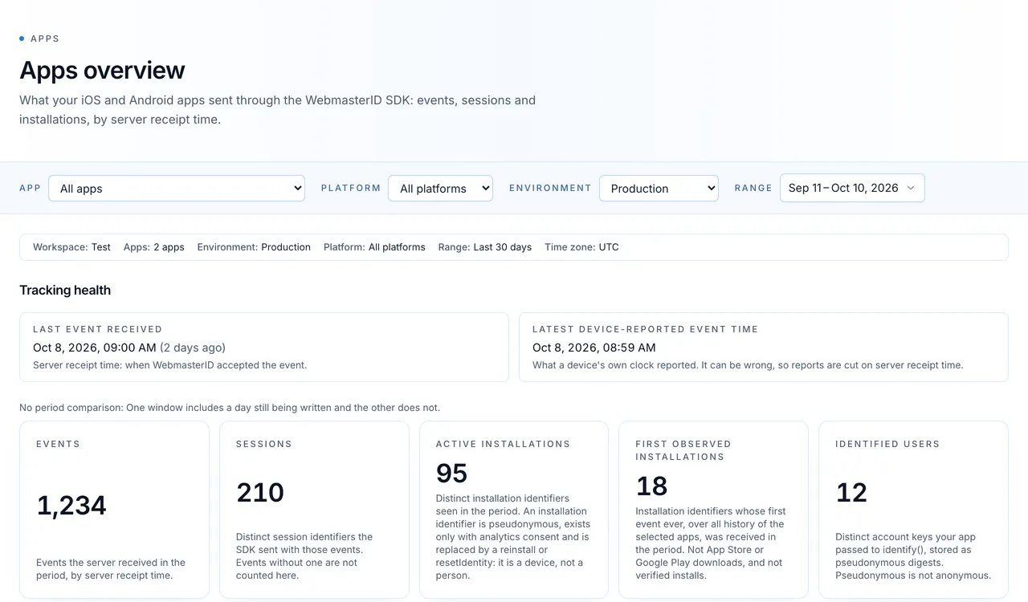Open the Sep 11–Oct 10, 2026 range picker
The width and height of the screenshot is (1028, 602).
pos(852,188)
